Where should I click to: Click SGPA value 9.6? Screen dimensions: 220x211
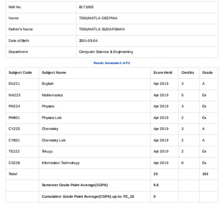(x=156, y=185)
